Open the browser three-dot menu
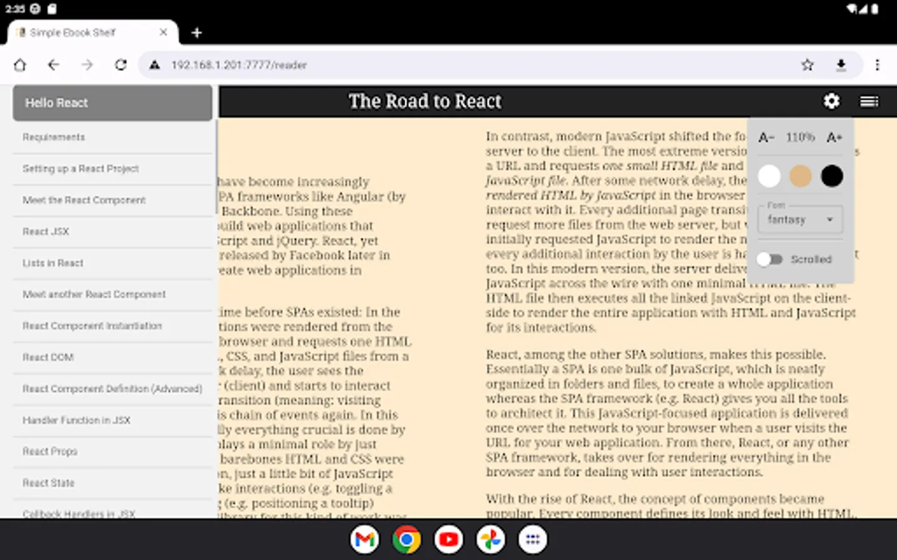Screen dimensions: 897x560 (x=877, y=65)
